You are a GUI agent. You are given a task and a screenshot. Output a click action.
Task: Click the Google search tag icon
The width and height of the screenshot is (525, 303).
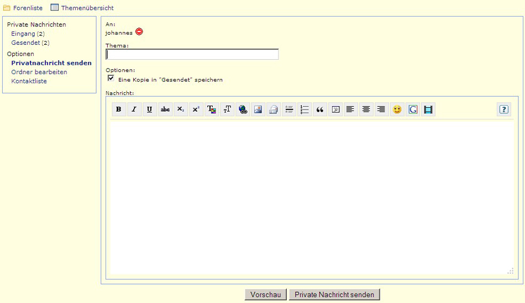tap(413, 109)
